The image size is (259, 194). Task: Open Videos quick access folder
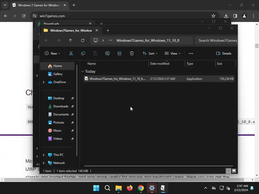[57, 139]
